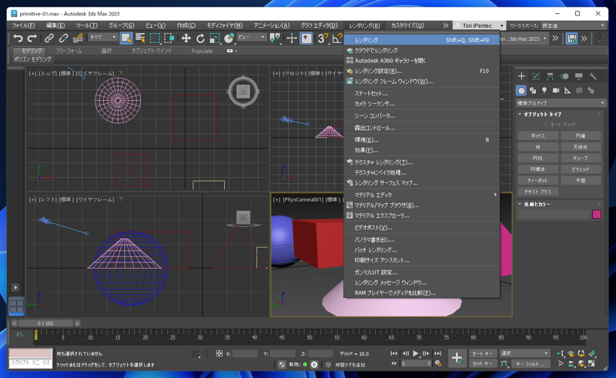Toggle the セット キー set key mode
Screen dimensions: 616x378
tap(483, 364)
